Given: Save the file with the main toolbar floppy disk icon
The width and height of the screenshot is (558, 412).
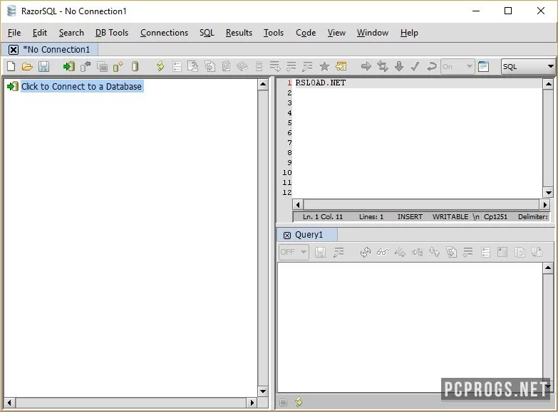Looking at the screenshot, I should point(43,66).
